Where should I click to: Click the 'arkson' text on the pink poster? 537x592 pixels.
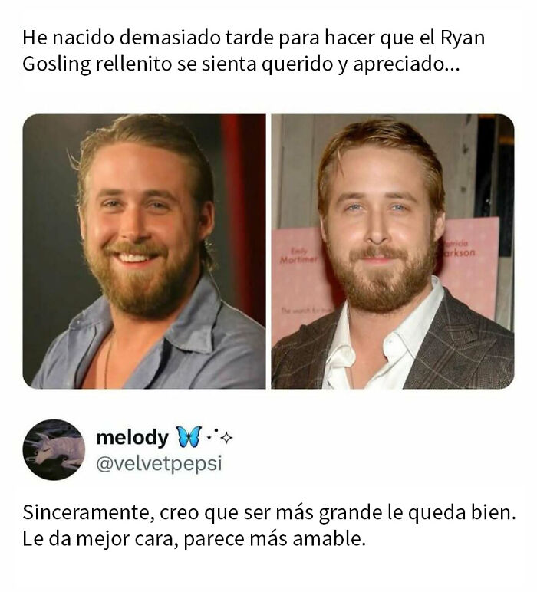pos(460,253)
